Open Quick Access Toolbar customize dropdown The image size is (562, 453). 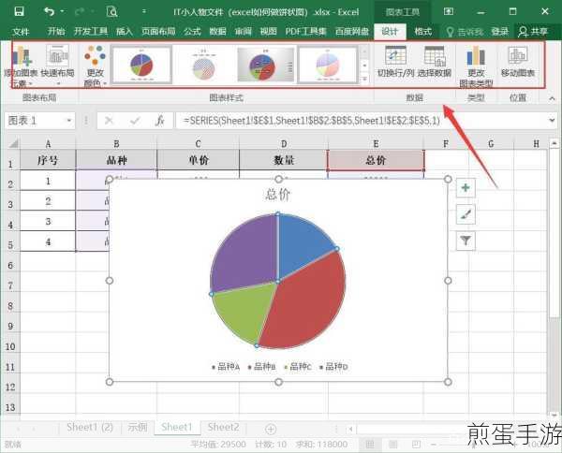(x=143, y=11)
